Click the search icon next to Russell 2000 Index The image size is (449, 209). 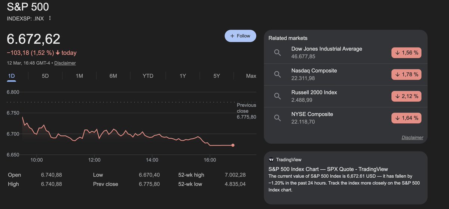coord(277,96)
